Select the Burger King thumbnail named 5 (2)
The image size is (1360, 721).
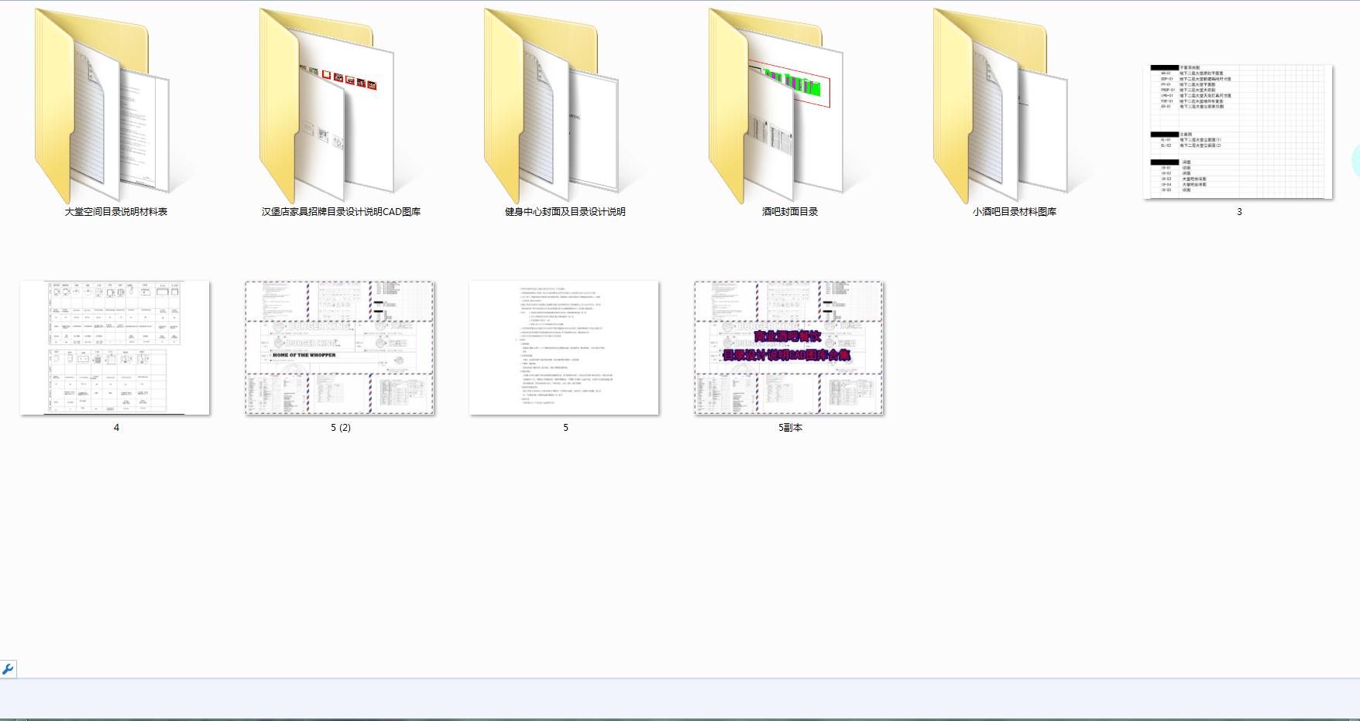click(x=339, y=347)
